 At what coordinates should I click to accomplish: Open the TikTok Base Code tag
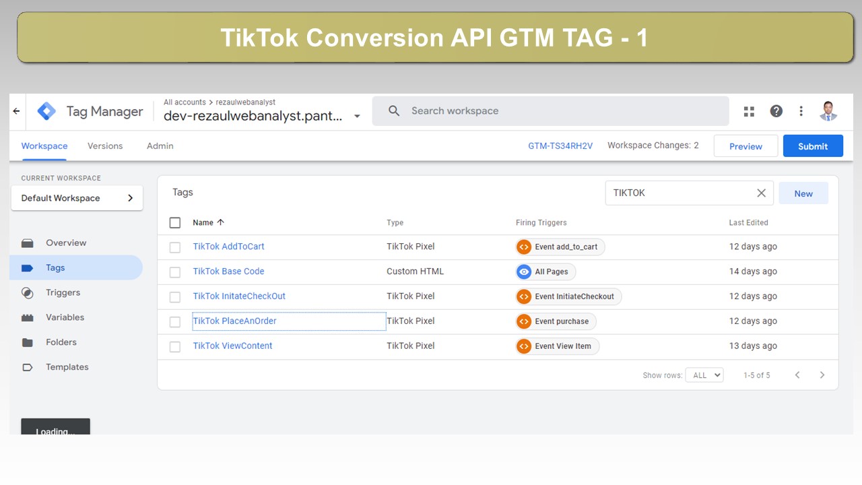point(229,271)
